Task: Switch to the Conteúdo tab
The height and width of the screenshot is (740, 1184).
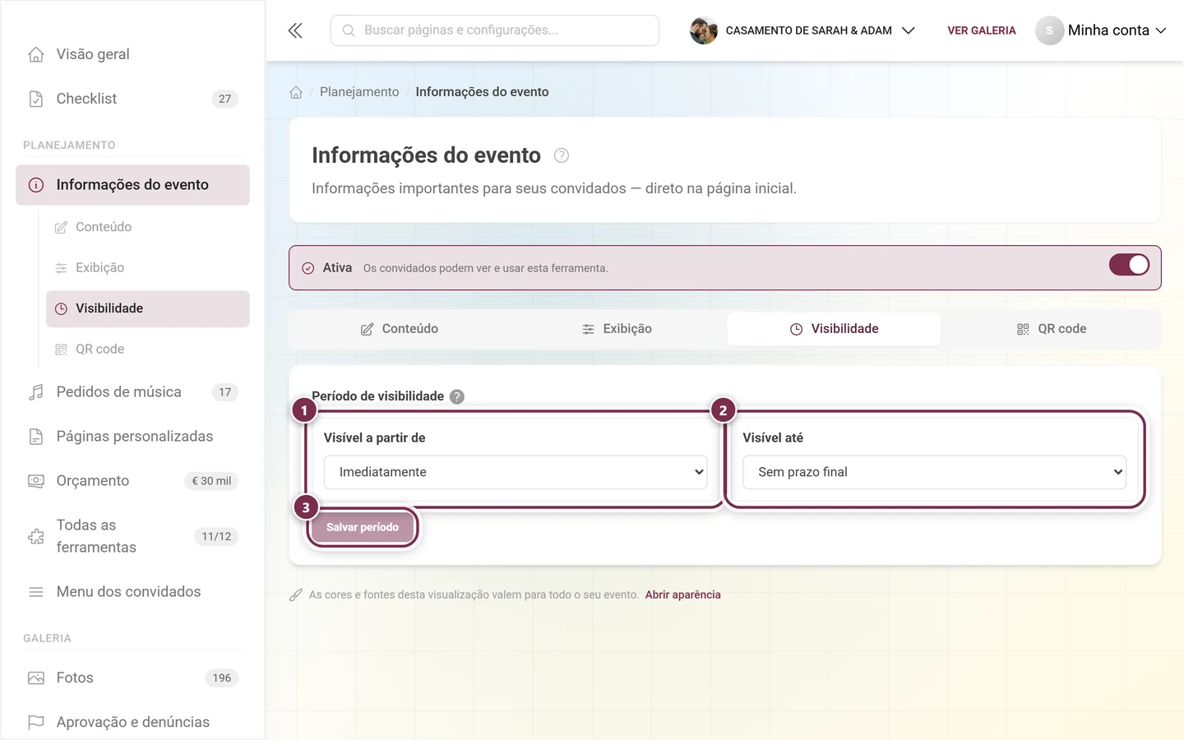Action: [400, 329]
